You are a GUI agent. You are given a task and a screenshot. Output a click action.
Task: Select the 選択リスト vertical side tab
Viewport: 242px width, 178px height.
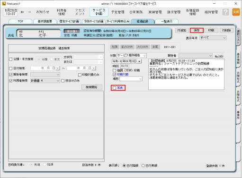tap(238, 37)
